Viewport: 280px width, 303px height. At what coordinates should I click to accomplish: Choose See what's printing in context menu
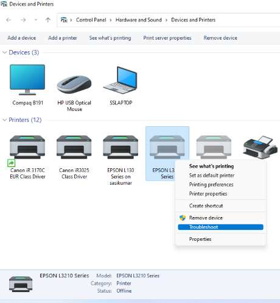211,166
